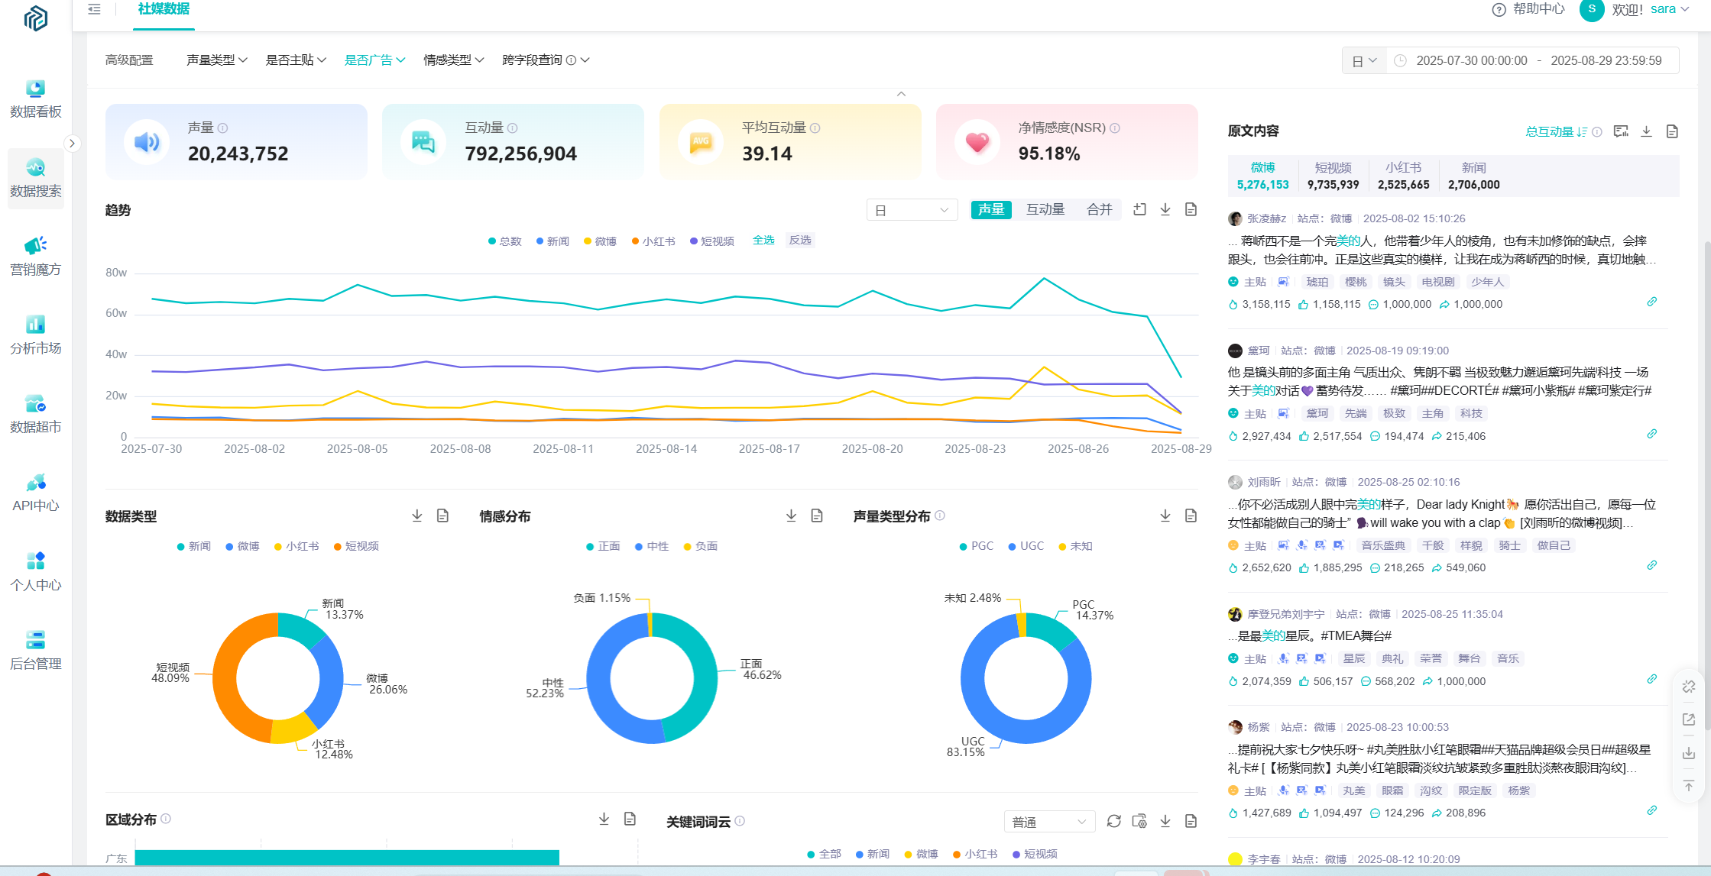1711x876 pixels.
Task: Collapse the top navigation menu icon
Action: [94, 9]
